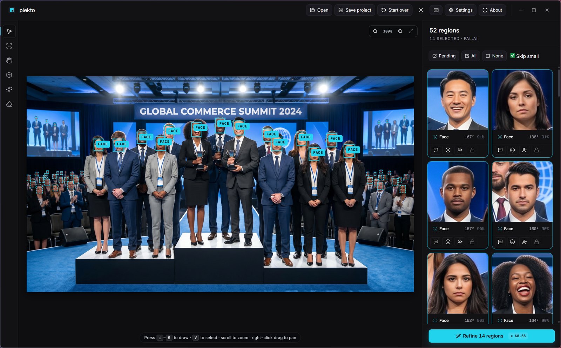Viewport: 561px width, 348px height.
Task: Open keyboard shortcuts icon in top bar
Action: click(x=436, y=10)
